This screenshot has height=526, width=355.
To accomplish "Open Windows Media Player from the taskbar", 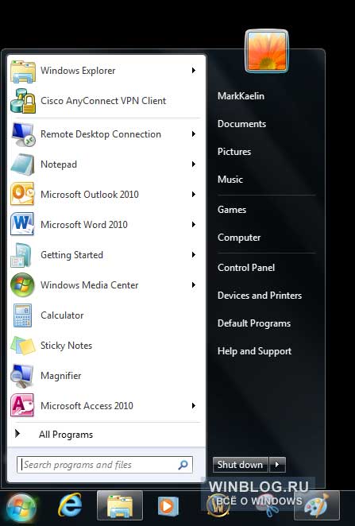I will 168,506.
